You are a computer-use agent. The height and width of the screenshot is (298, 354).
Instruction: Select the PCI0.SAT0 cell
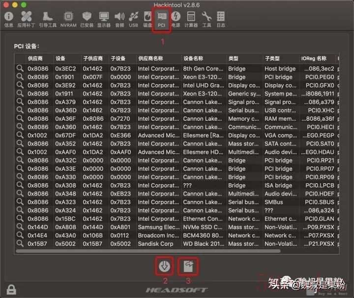pyautogui.click(x=320, y=144)
